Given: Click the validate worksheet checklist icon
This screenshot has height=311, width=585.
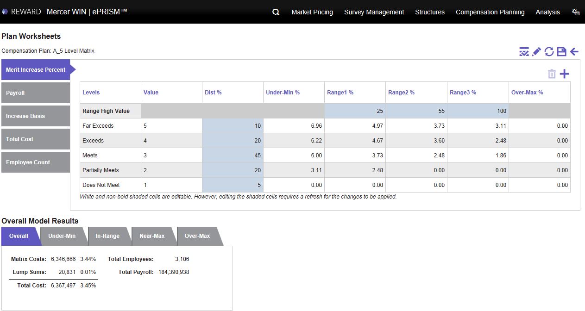Looking at the screenshot, I should 524,51.
